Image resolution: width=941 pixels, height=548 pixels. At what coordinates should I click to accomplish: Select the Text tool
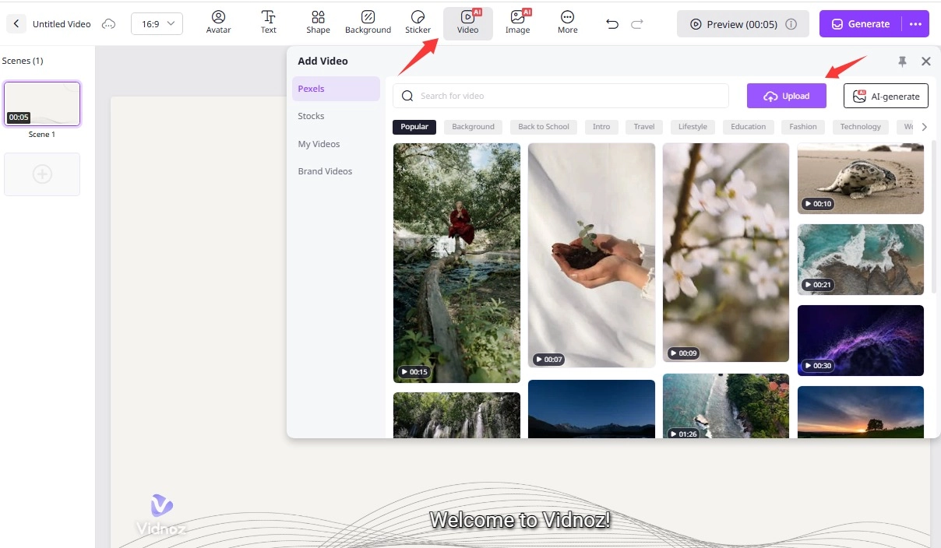[268, 23]
